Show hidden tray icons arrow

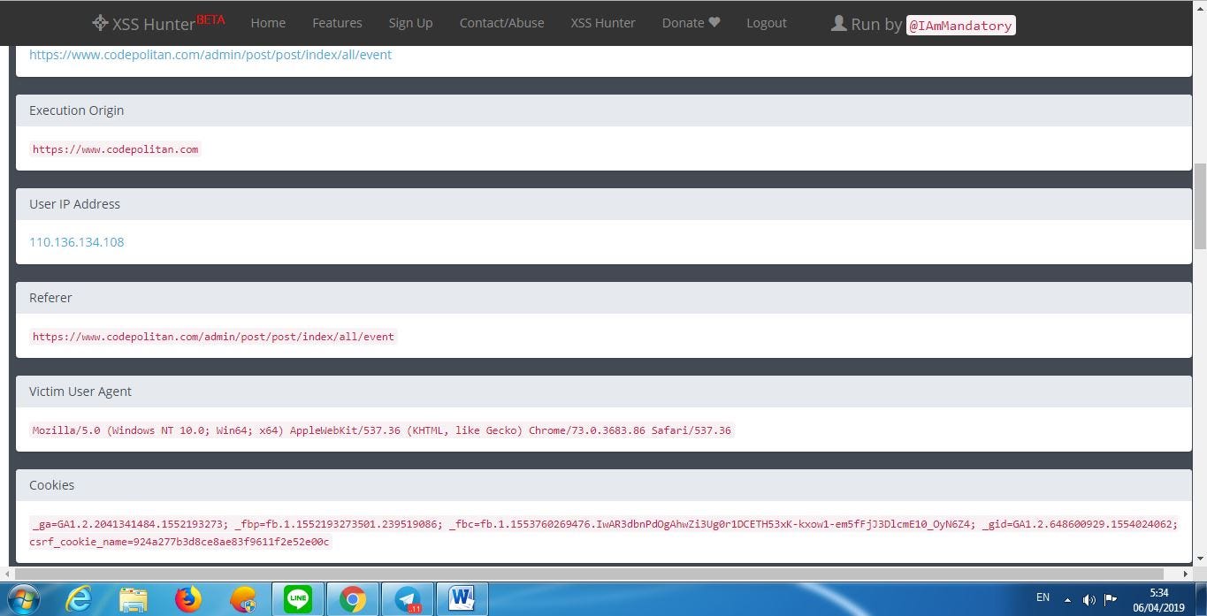(1067, 599)
